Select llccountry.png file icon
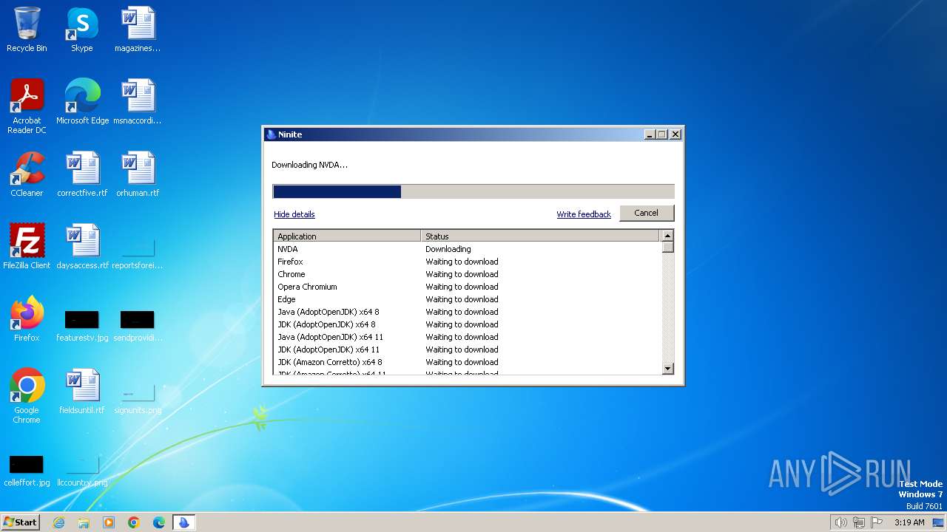This screenshot has width=947, height=532. (x=82, y=470)
